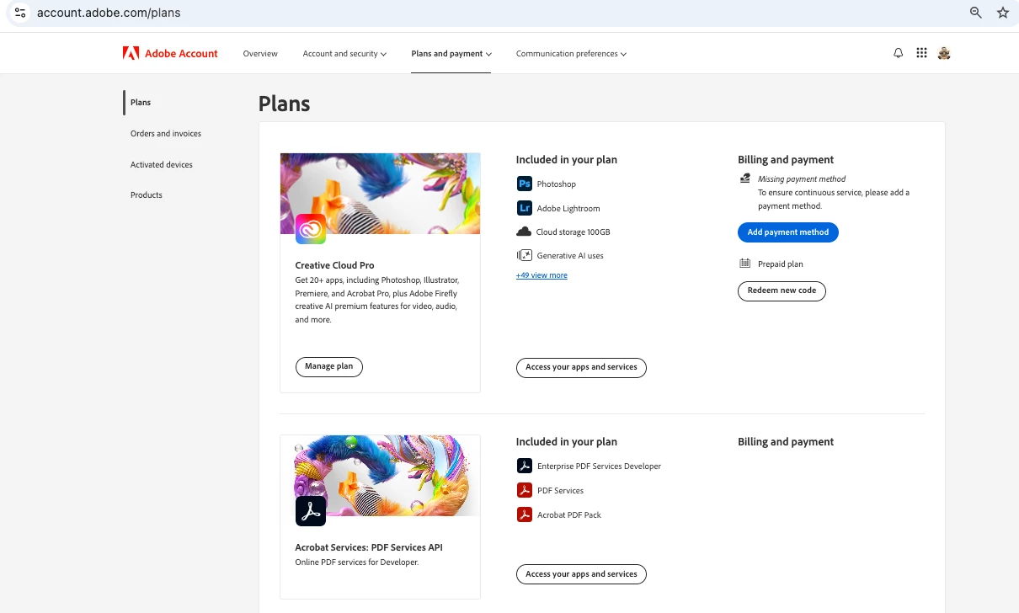
Task: Click the Missing payment method text
Action: [x=802, y=179]
